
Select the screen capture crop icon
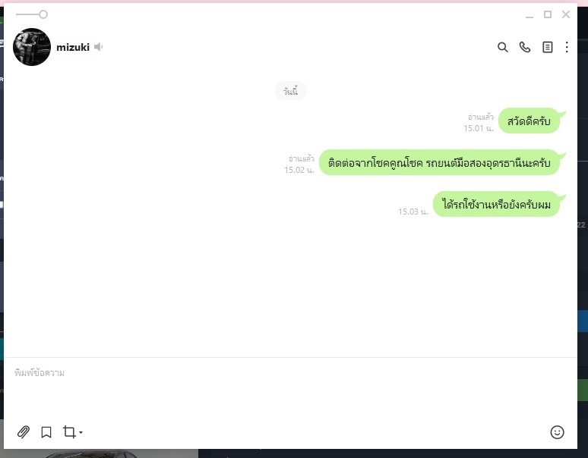[x=69, y=431]
